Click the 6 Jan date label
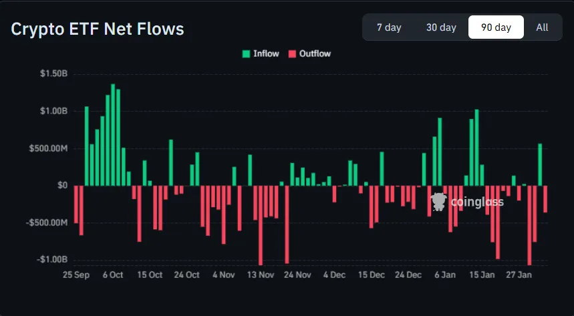The width and height of the screenshot is (574, 316). [445, 275]
